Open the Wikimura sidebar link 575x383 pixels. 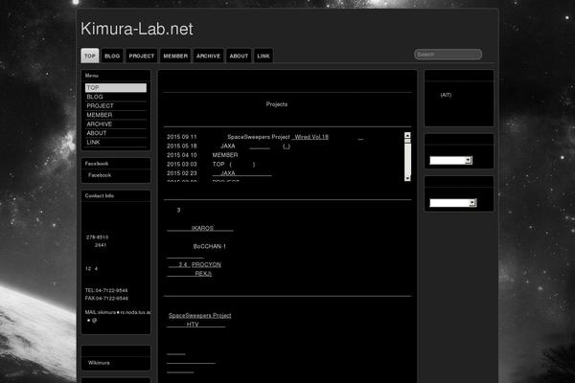[99, 363]
